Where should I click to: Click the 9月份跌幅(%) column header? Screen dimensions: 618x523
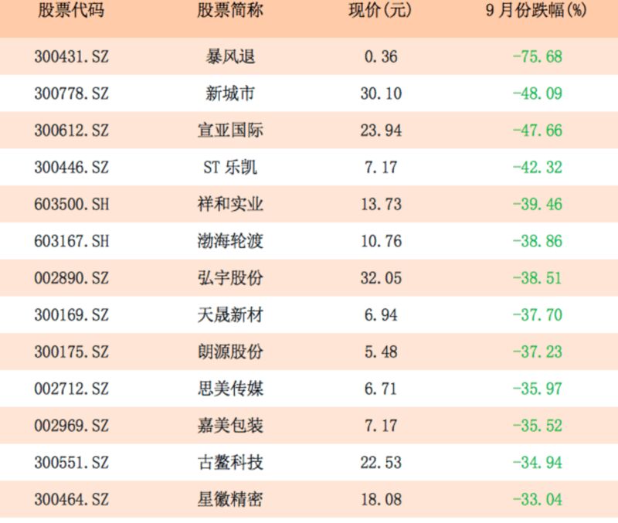(537, 10)
